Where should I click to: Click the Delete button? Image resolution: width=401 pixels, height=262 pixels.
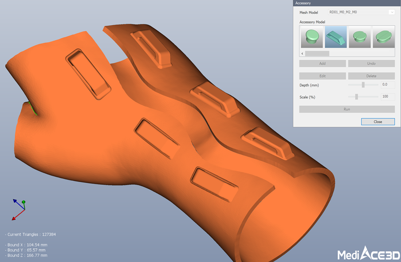coord(371,76)
